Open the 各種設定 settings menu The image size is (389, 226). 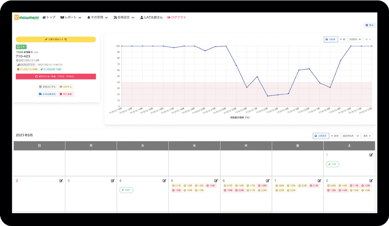pyautogui.click(x=123, y=17)
